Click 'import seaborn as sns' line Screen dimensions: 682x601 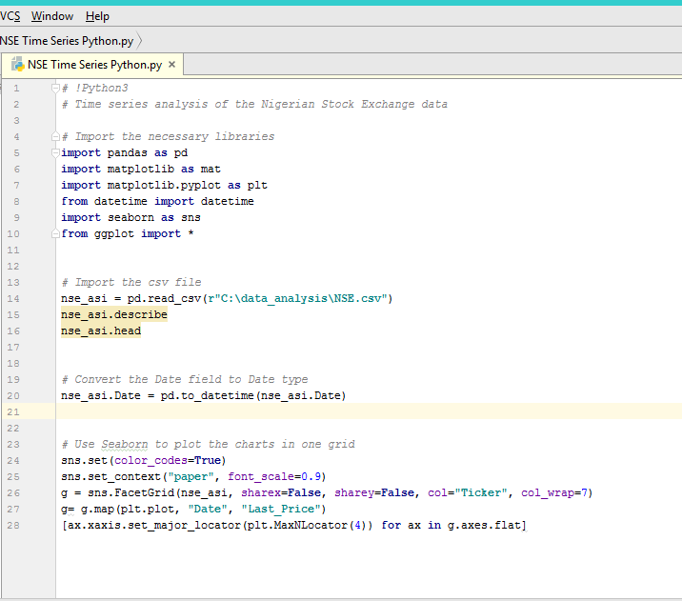pyautogui.click(x=130, y=217)
